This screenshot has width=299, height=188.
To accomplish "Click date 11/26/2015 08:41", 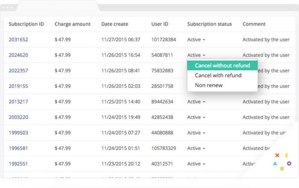I will [x=121, y=71].
